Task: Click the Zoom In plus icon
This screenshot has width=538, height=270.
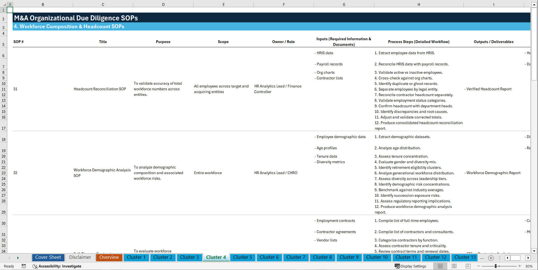Action: (x=520, y=266)
